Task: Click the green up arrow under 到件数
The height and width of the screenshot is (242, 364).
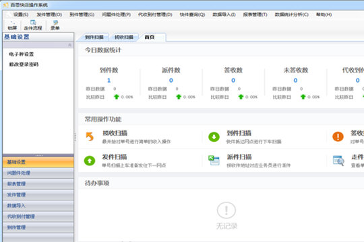Action: 117,97
